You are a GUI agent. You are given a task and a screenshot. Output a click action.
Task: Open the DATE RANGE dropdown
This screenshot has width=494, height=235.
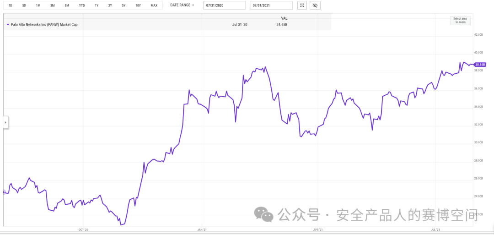[182, 5]
